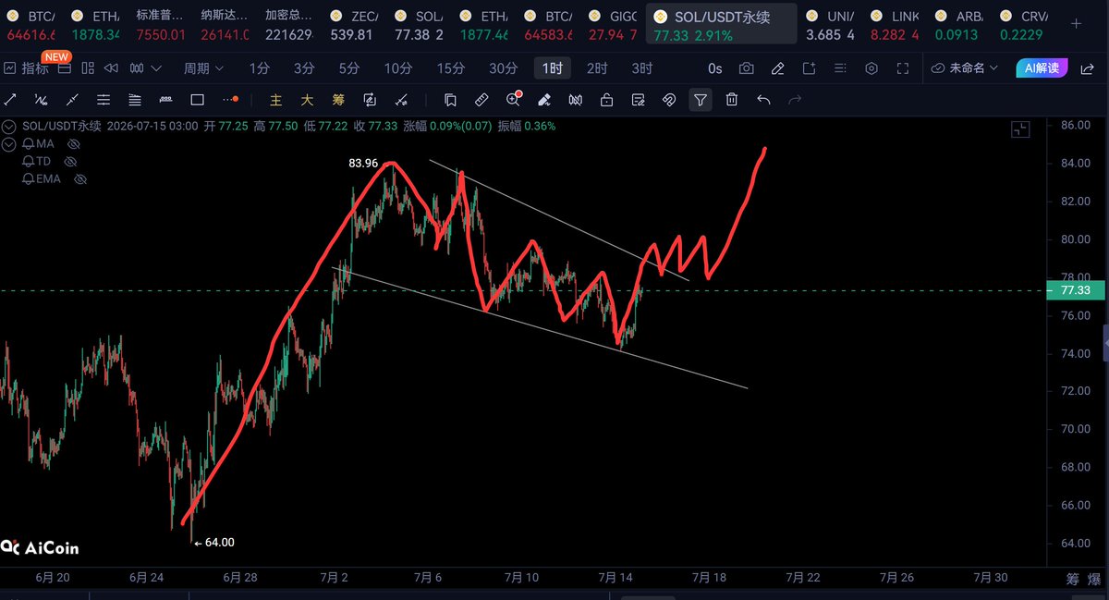The height and width of the screenshot is (600, 1109).
Task: Click the corner bracket icon near price axis
Action: point(1020,129)
